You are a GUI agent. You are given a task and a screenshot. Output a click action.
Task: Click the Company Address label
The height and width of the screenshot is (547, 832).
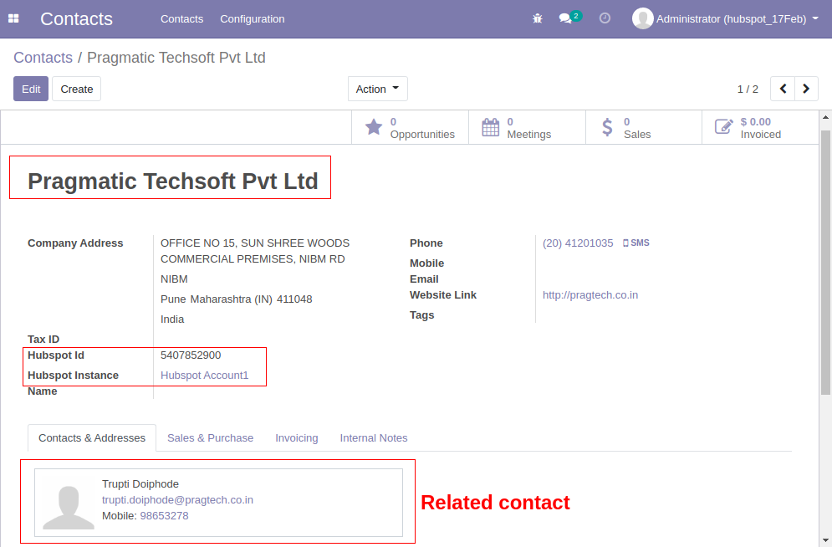point(75,243)
